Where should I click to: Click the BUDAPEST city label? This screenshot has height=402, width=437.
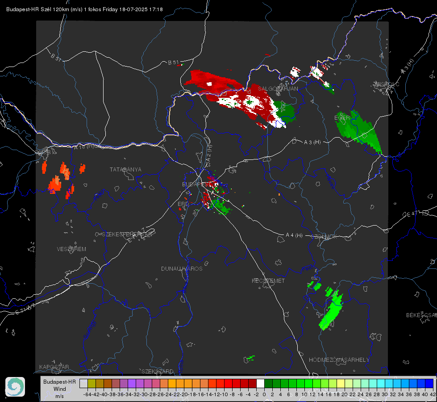coord(196,184)
